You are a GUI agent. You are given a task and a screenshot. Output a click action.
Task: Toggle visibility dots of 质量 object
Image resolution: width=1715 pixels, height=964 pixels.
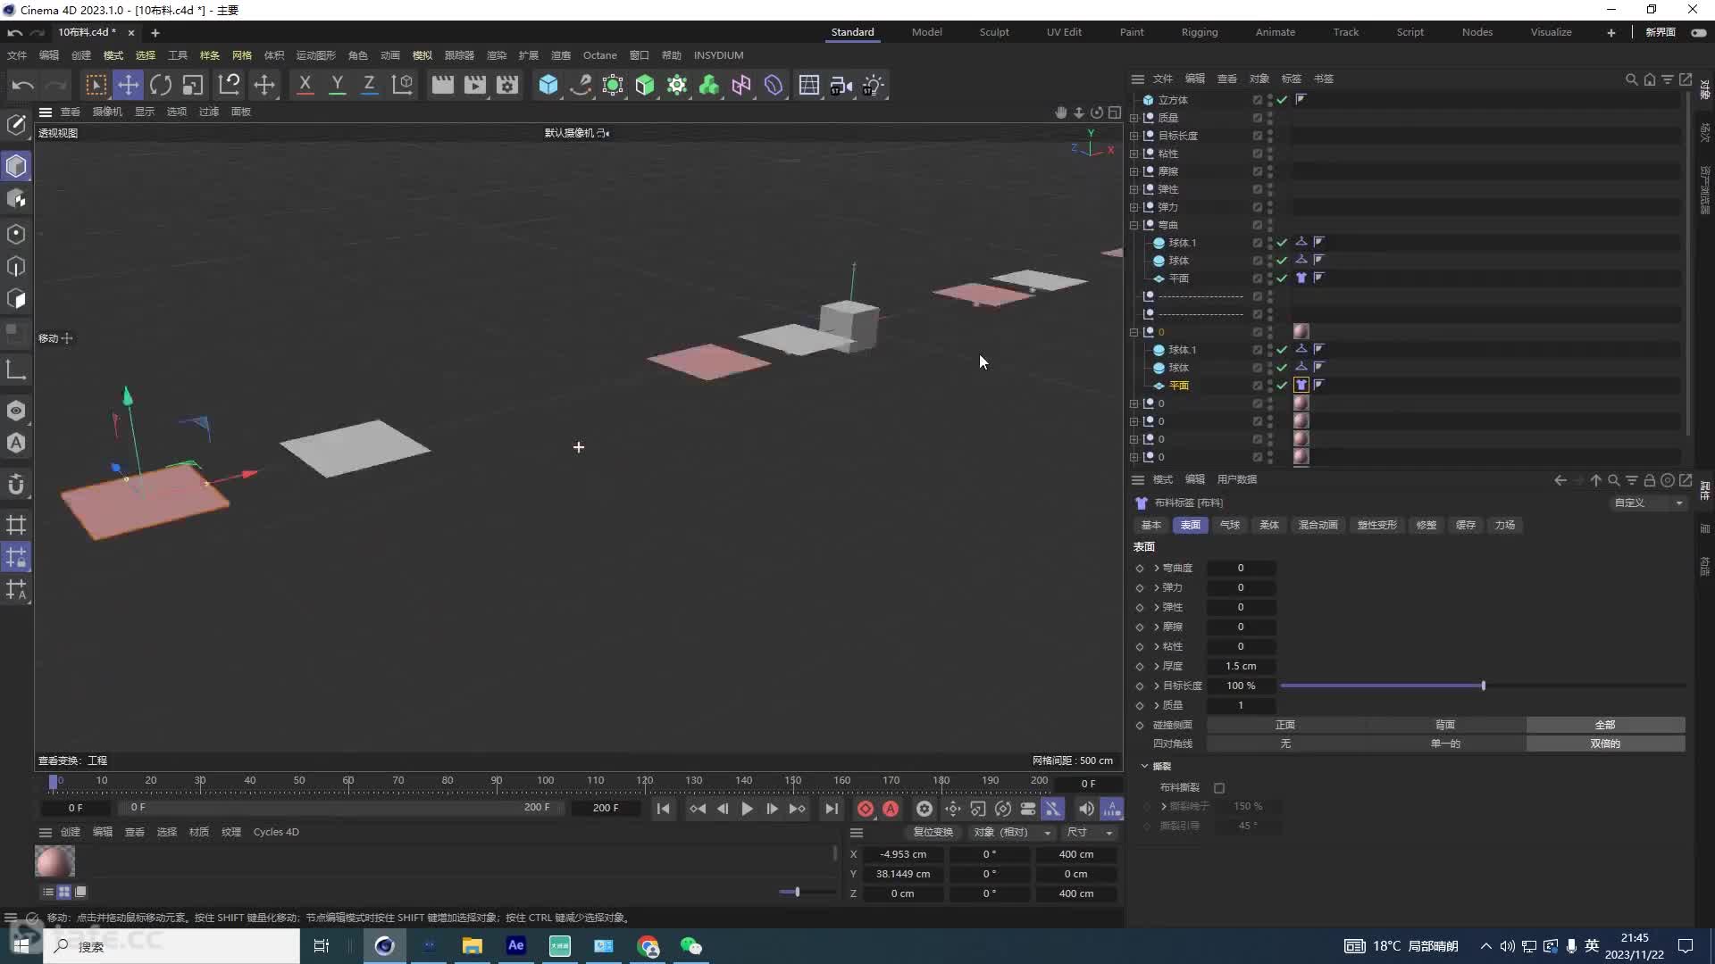pyautogui.click(x=1270, y=118)
